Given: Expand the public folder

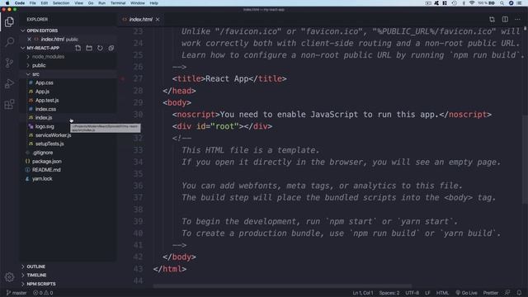Looking at the screenshot, I should [39, 65].
